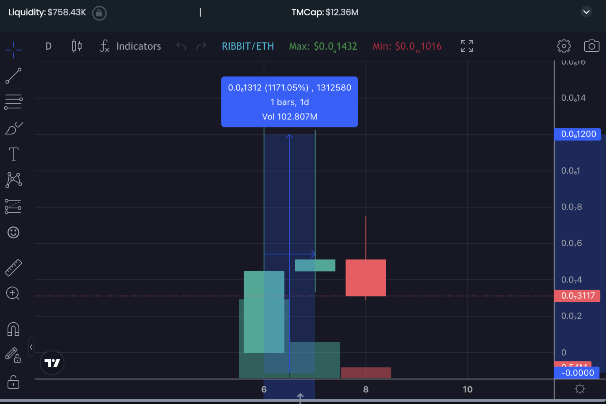This screenshot has height=404, width=606.
Task: Click the small green candle on day 7
Action: click(315, 265)
